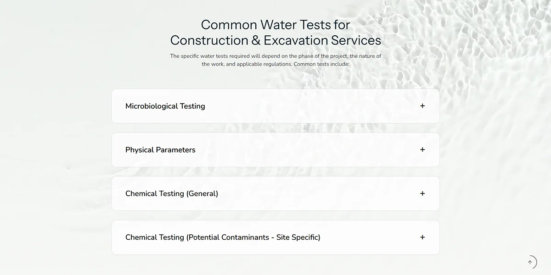551x275 pixels.
Task: Expand the Physical Parameters accordion title
Action: 160,150
